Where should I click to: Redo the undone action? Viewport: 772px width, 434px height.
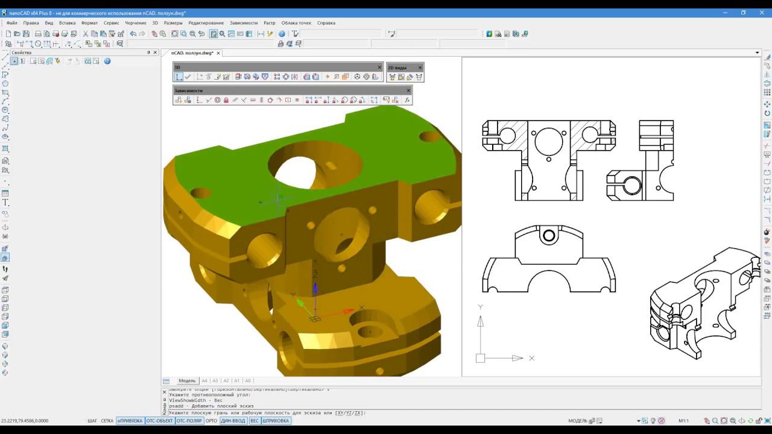click(x=142, y=34)
